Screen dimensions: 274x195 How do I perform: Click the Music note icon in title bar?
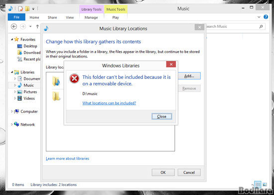point(10,8)
